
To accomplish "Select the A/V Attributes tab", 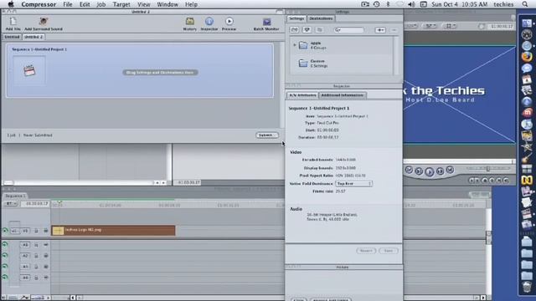I will 302,95.
